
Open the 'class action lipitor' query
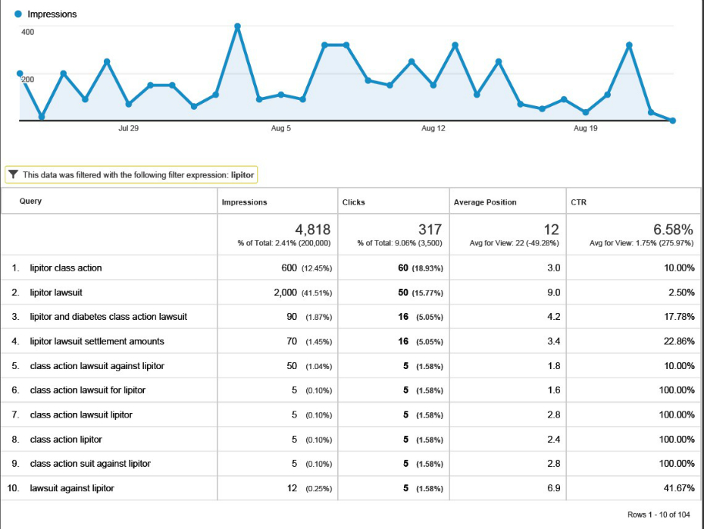point(66,440)
